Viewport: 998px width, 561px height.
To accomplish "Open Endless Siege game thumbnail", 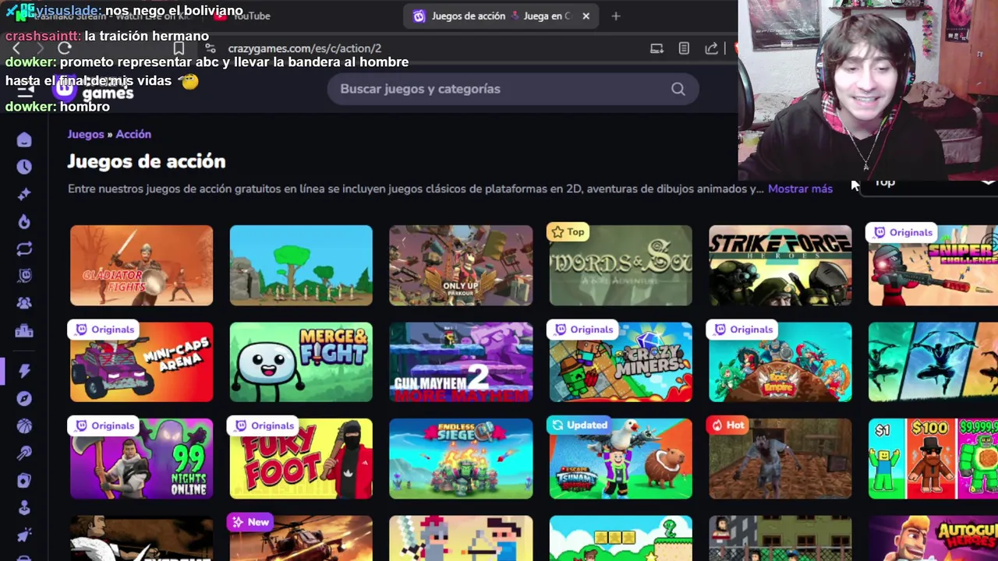I will tap(461, 459).
